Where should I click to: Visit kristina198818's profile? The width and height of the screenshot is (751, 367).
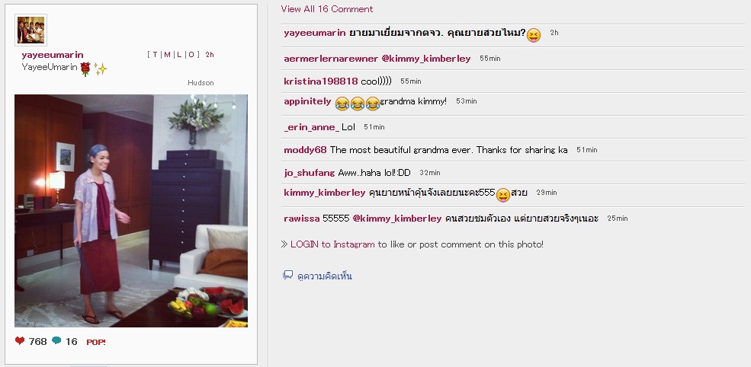pos(321,81)
